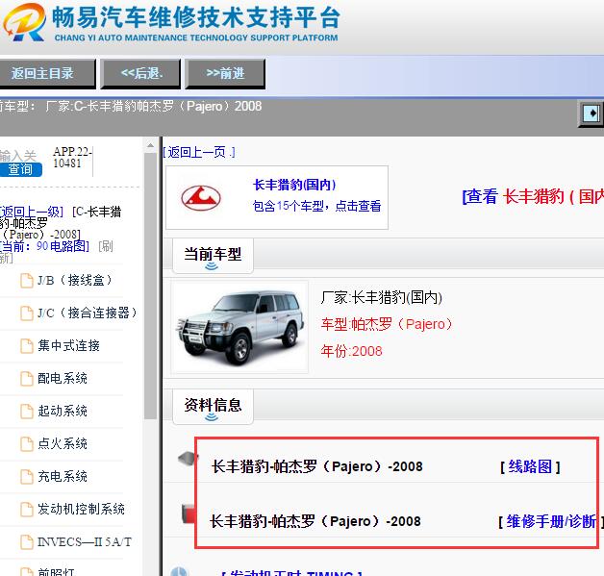
Task: Click the 查看 长丰猎豹 (国内 link on right
Action: point(533,196)
